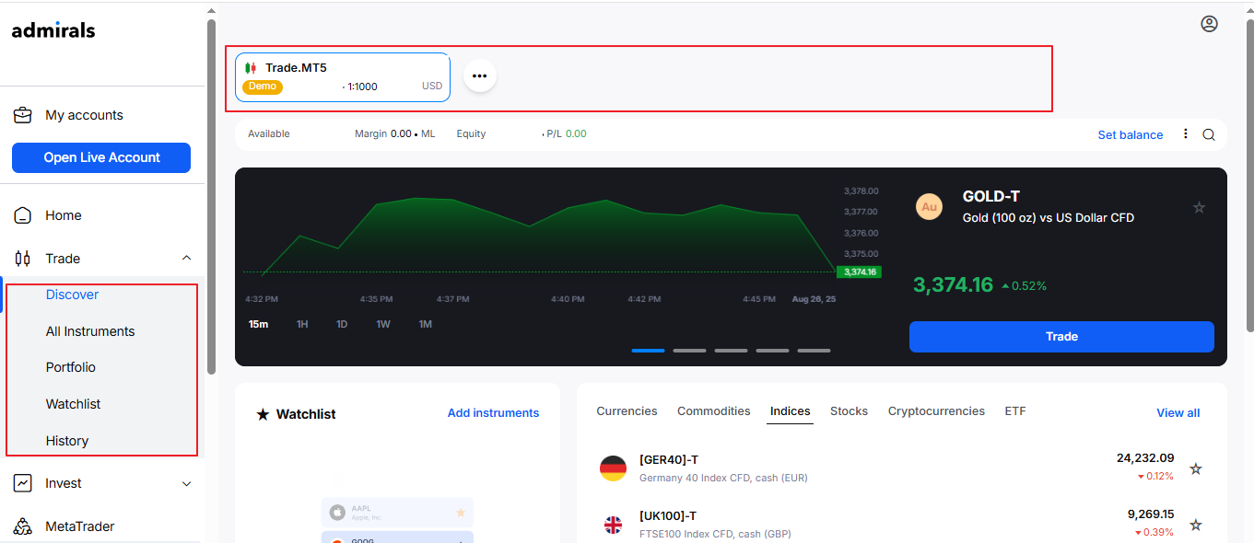
Task: Click the AAPL watchlist preview card
Action: (397, 513)
